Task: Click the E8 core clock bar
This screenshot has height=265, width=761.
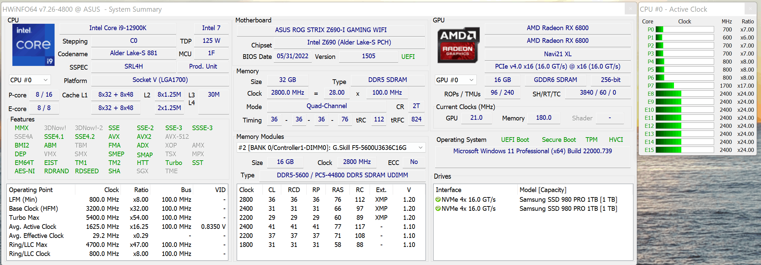Action: click(x=685, y=94)
